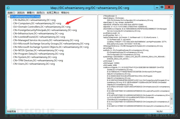Click the wellKnownObjects (11) line
Viewport: 180px width, 119px height.
pos(134,67)
